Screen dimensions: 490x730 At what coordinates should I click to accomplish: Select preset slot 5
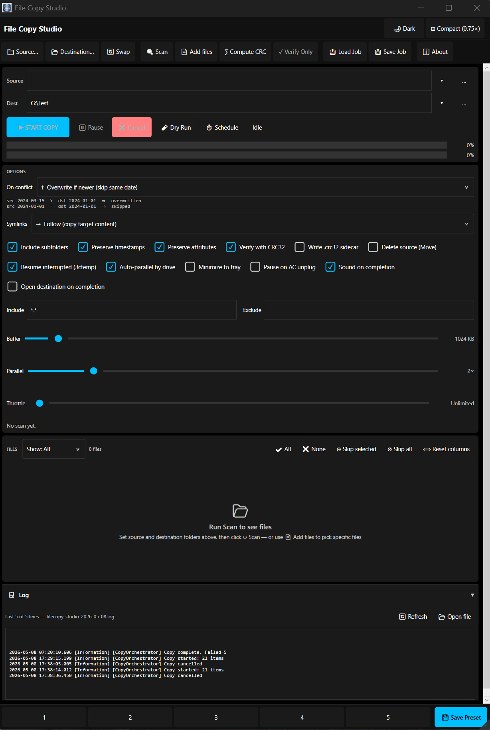coord(388,717)
